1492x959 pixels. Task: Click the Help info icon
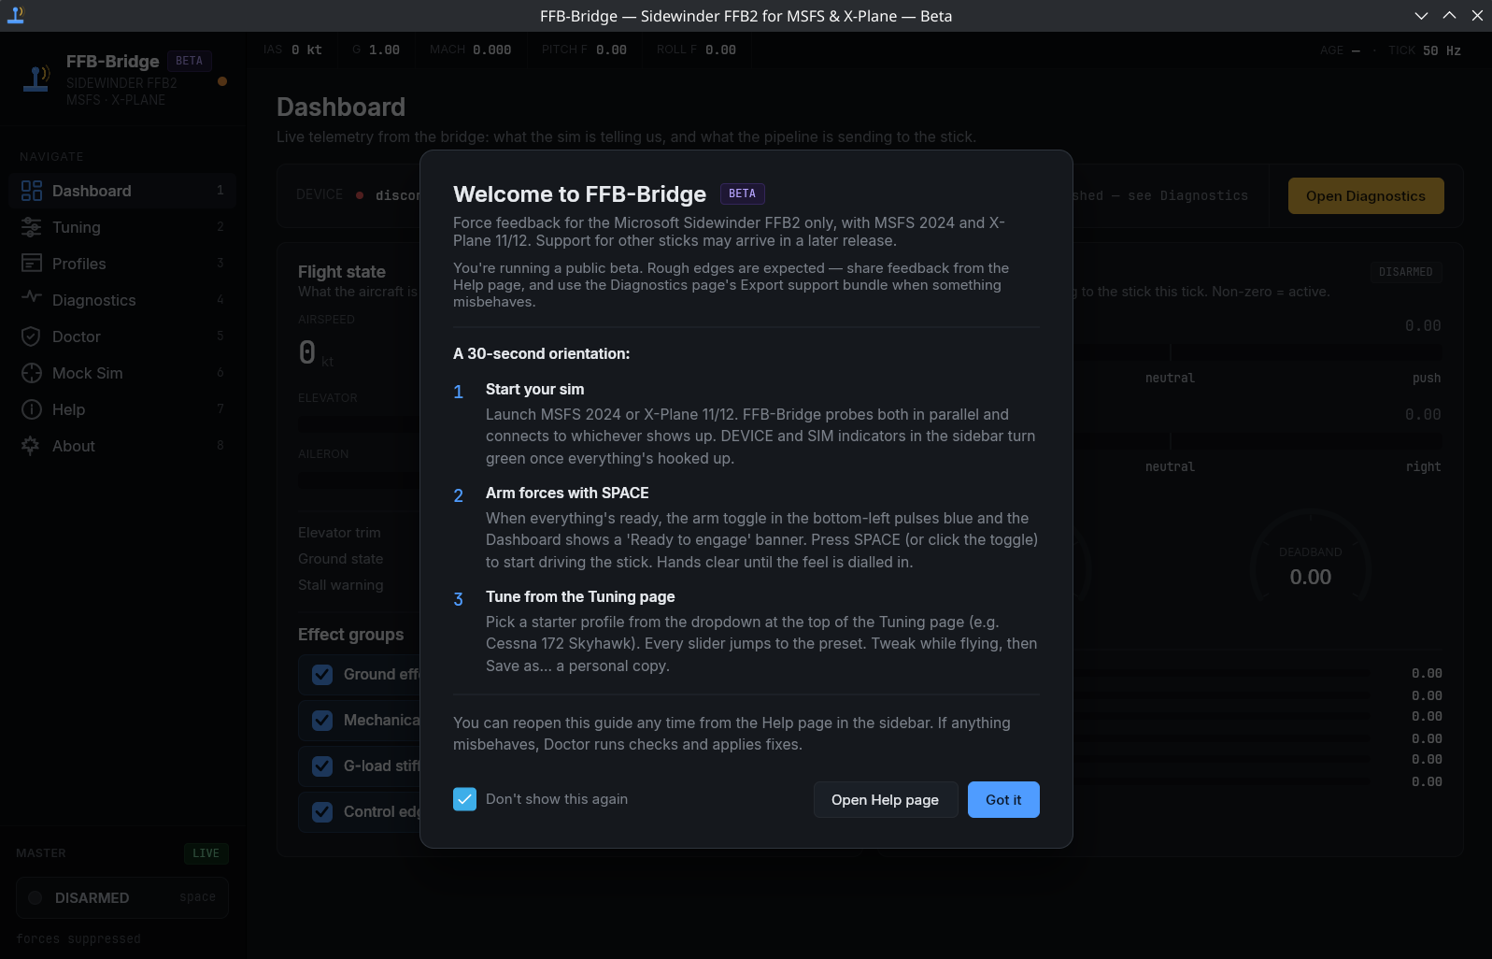pyautogui.click(x=32, y=409)
